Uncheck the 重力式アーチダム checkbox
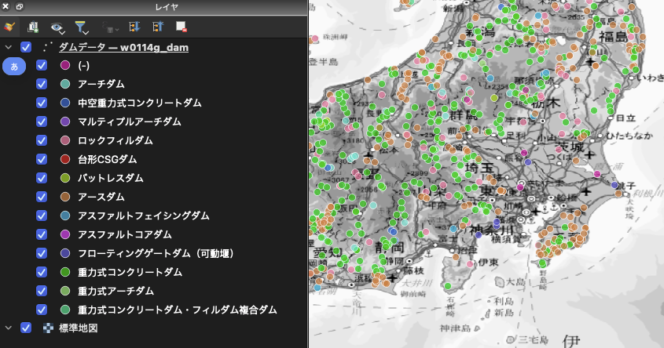The width and height of the screenshot is (664, 348). click(42, 291)
